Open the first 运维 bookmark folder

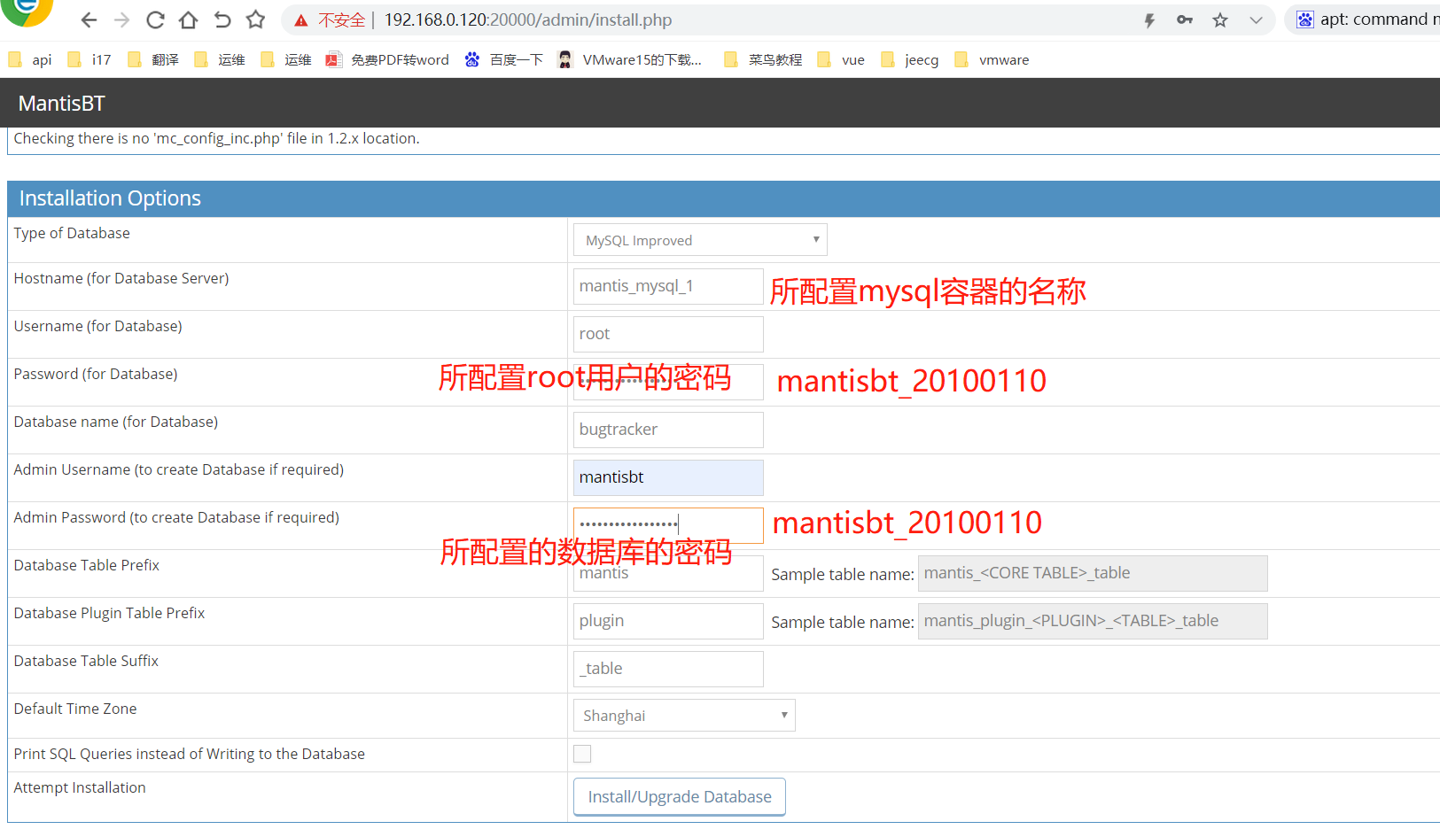[x=220, y=60]
